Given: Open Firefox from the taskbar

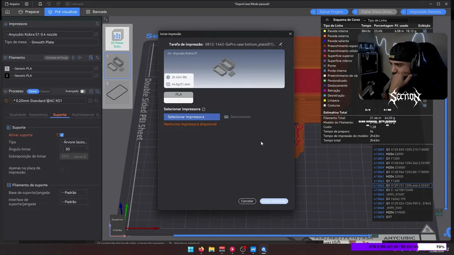Looking at the screenshot, I should (201, 249).
